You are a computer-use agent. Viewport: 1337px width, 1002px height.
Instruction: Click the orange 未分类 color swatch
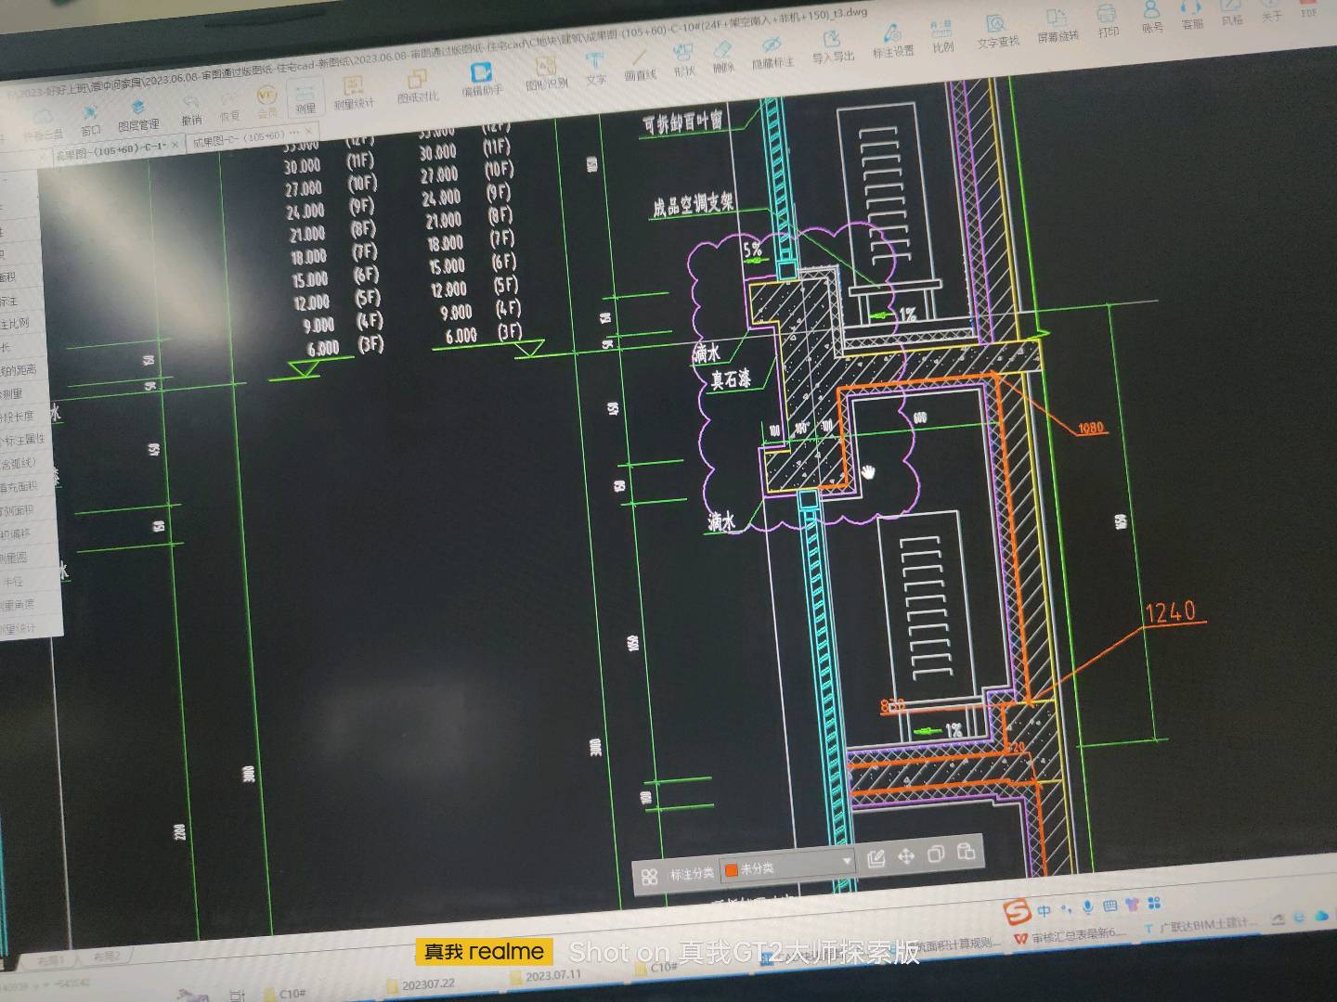731,870
